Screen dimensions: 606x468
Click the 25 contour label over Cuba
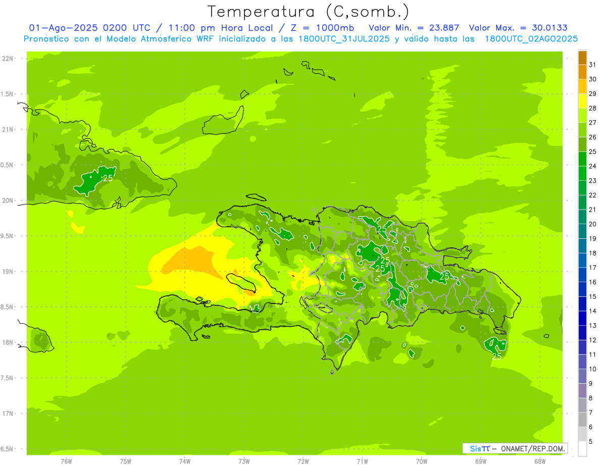tap(108, 178)
